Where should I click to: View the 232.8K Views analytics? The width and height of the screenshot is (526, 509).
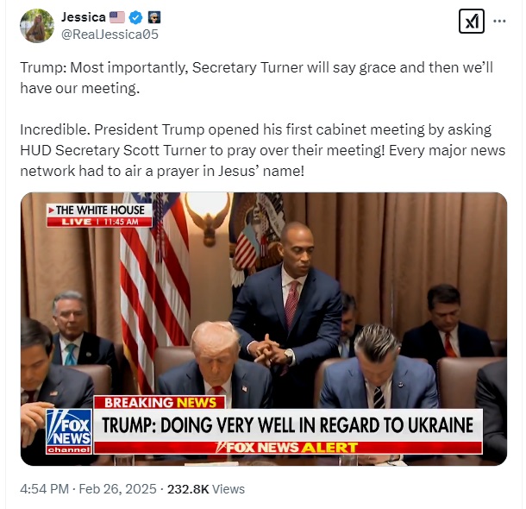click(x=206, y=489)
